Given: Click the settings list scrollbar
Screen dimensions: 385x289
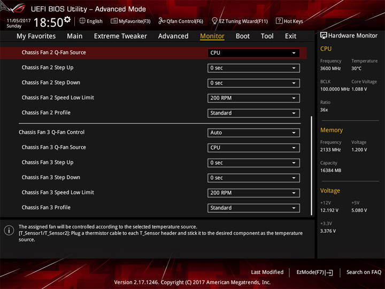Looking at the screenshot, I should (312, 165).
